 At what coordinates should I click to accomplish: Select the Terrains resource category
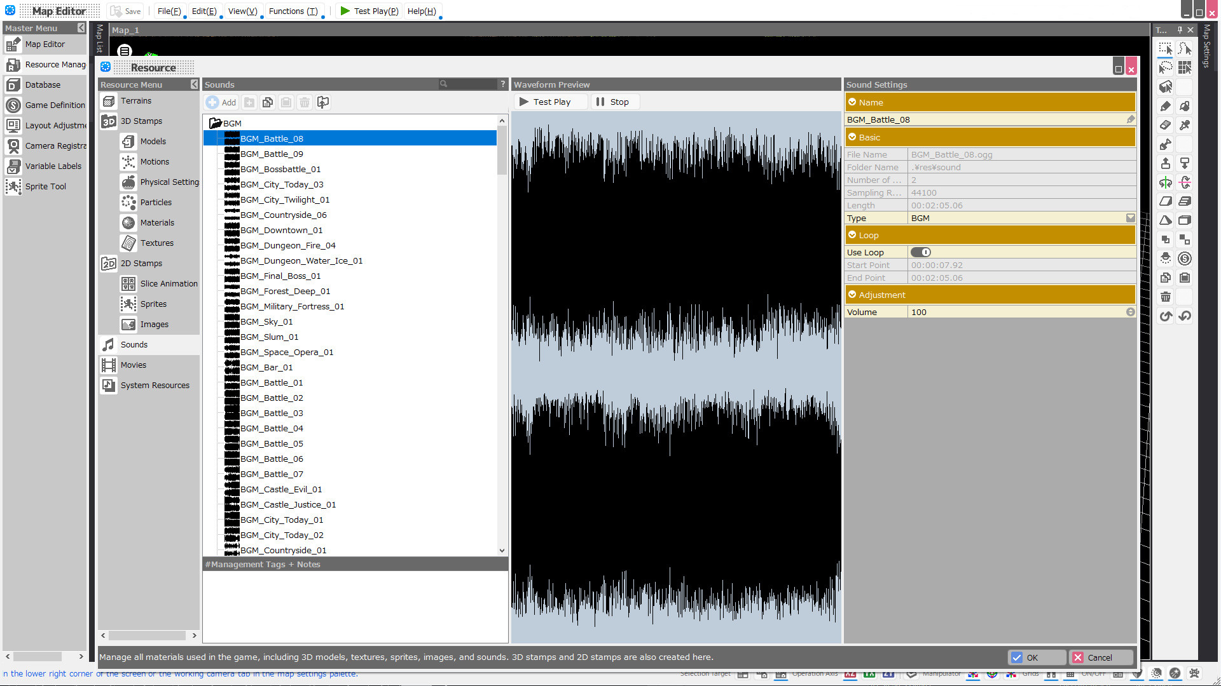(x=136, y=100)
